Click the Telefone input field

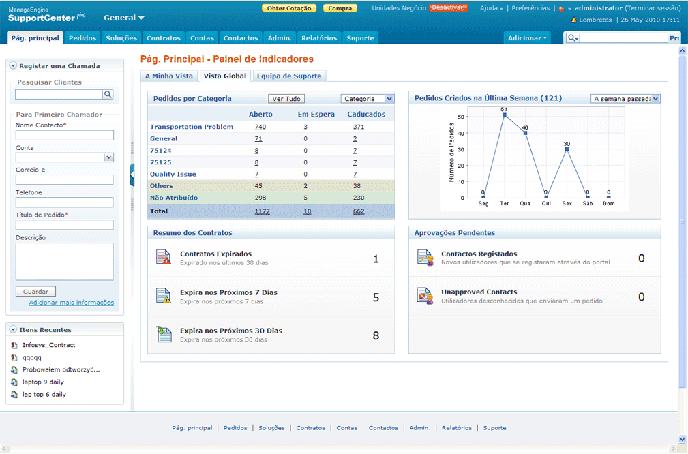click(65, 202)
